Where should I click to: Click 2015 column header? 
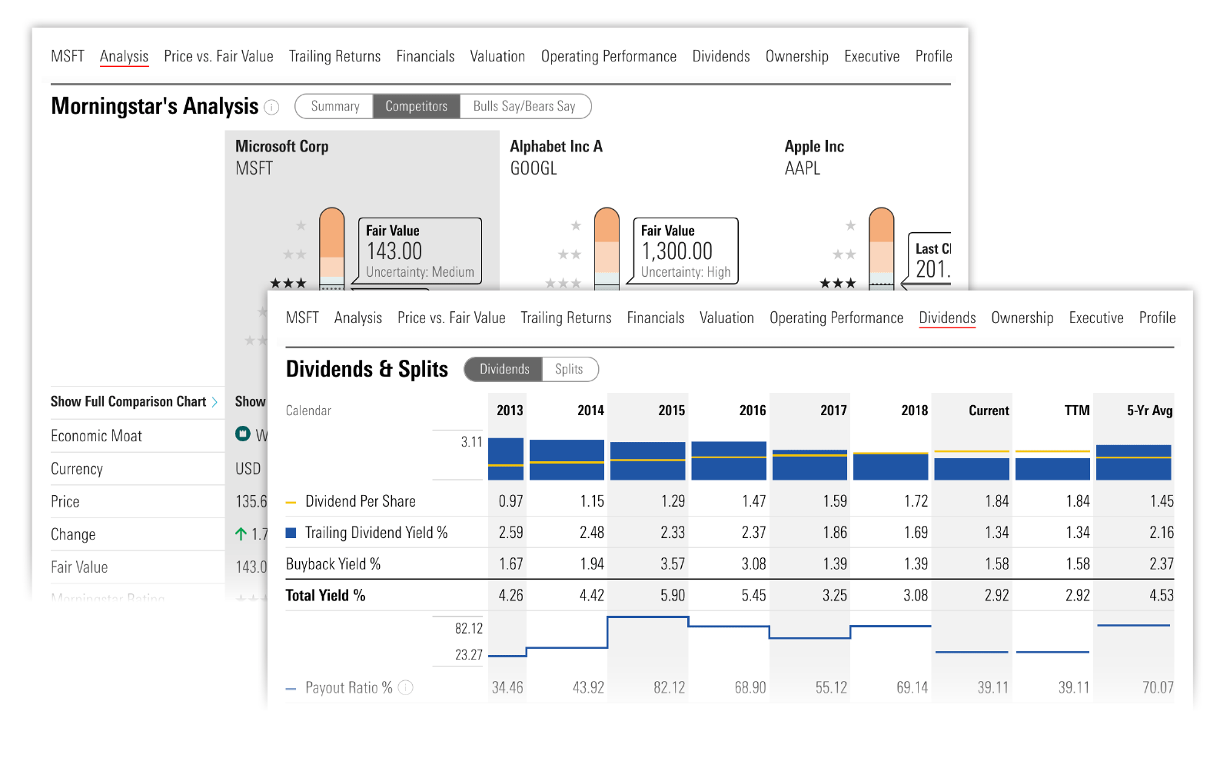point(671,411)
